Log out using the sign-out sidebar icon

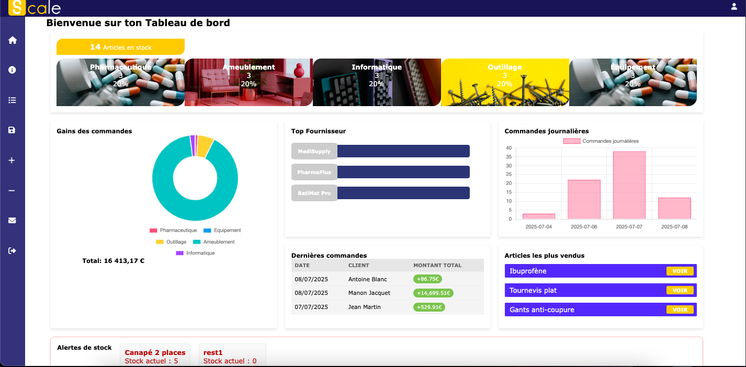[x=13, y=251]
